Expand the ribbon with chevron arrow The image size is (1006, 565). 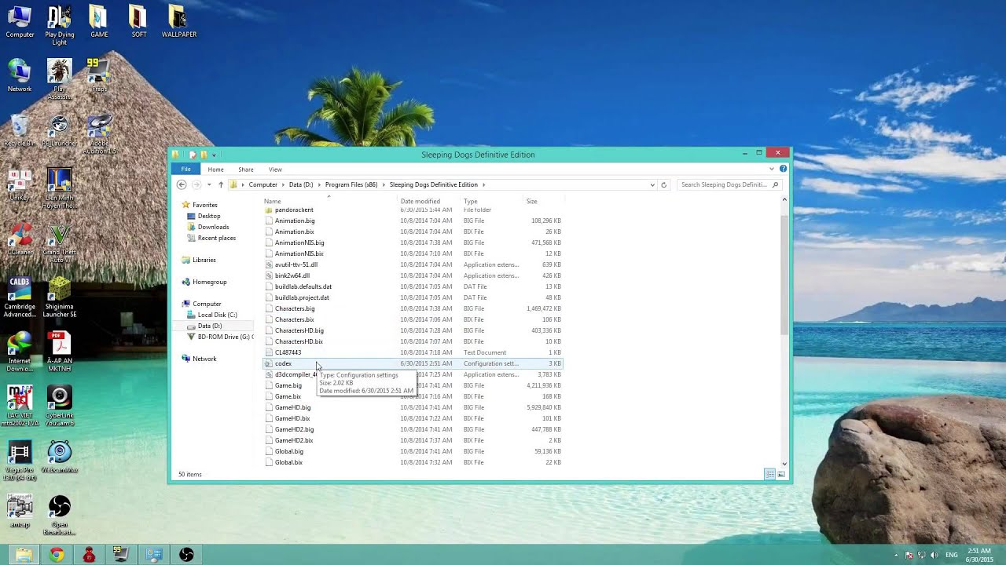coord(773,169)
